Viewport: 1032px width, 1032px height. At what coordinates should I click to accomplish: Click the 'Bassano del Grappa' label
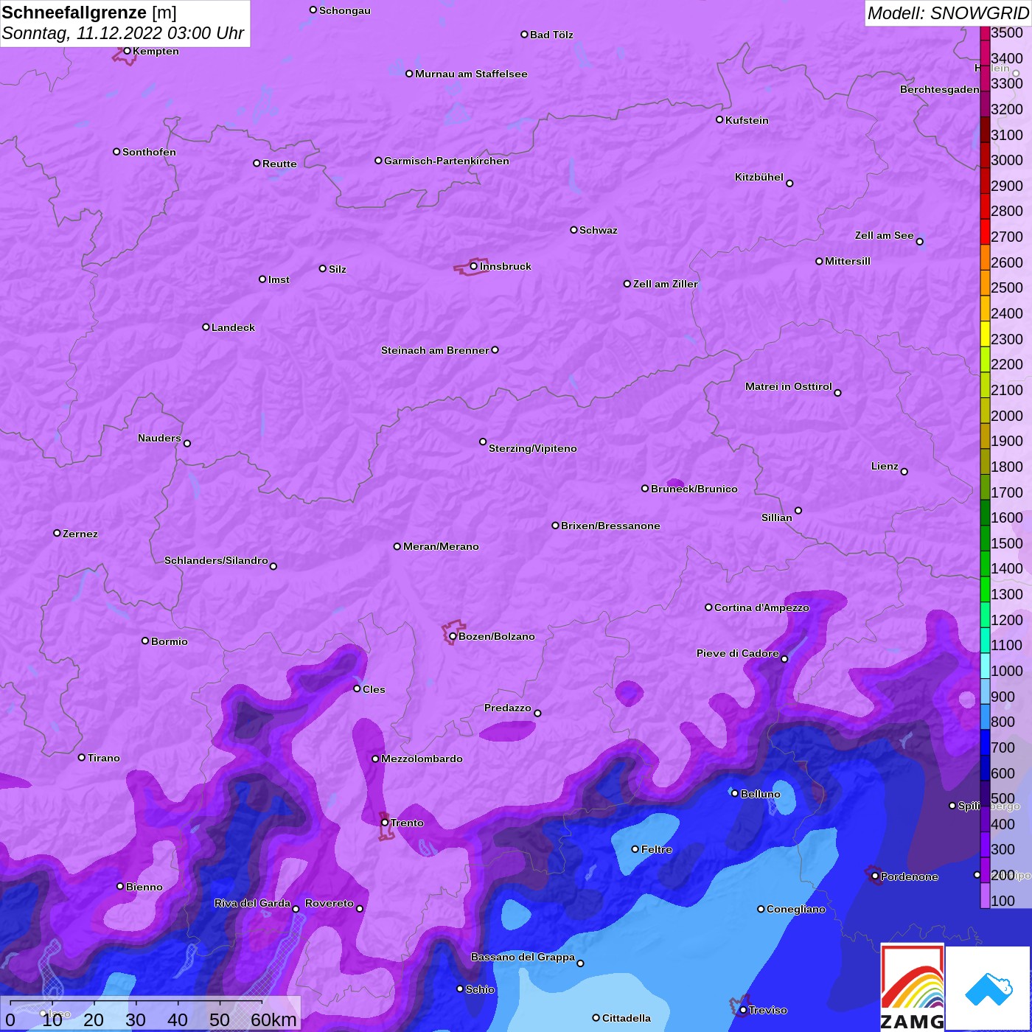click(x=523, y=957)
